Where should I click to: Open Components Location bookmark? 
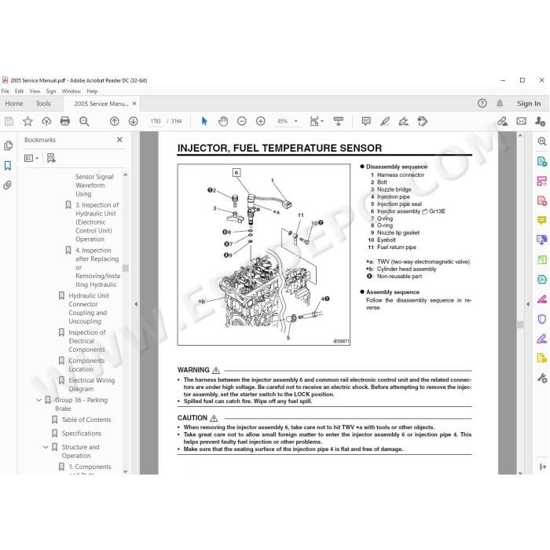86,365
